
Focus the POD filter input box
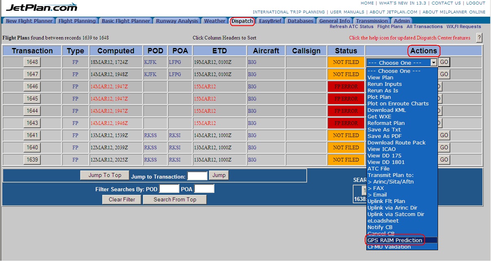pos(169,189)
